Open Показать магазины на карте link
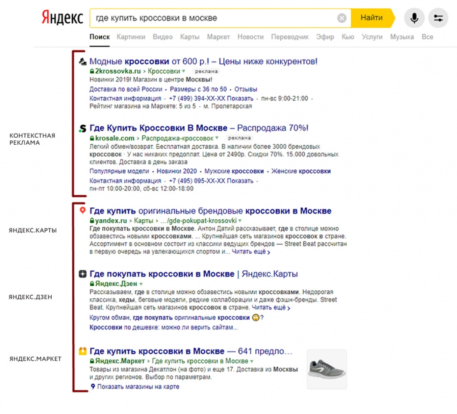The image size is (457, 414). coord(138,387)
